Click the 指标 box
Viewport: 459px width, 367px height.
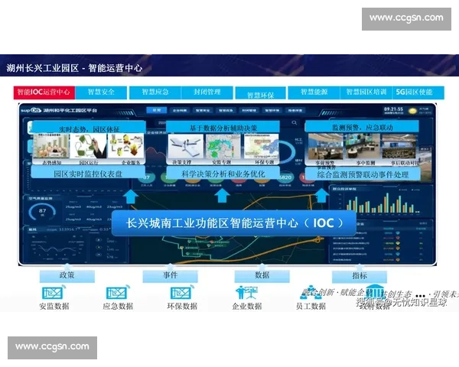point(360,276)
